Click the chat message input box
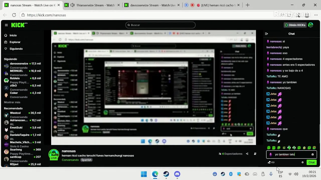This screenshot has width=321, height=180. (x=291, y=154)
